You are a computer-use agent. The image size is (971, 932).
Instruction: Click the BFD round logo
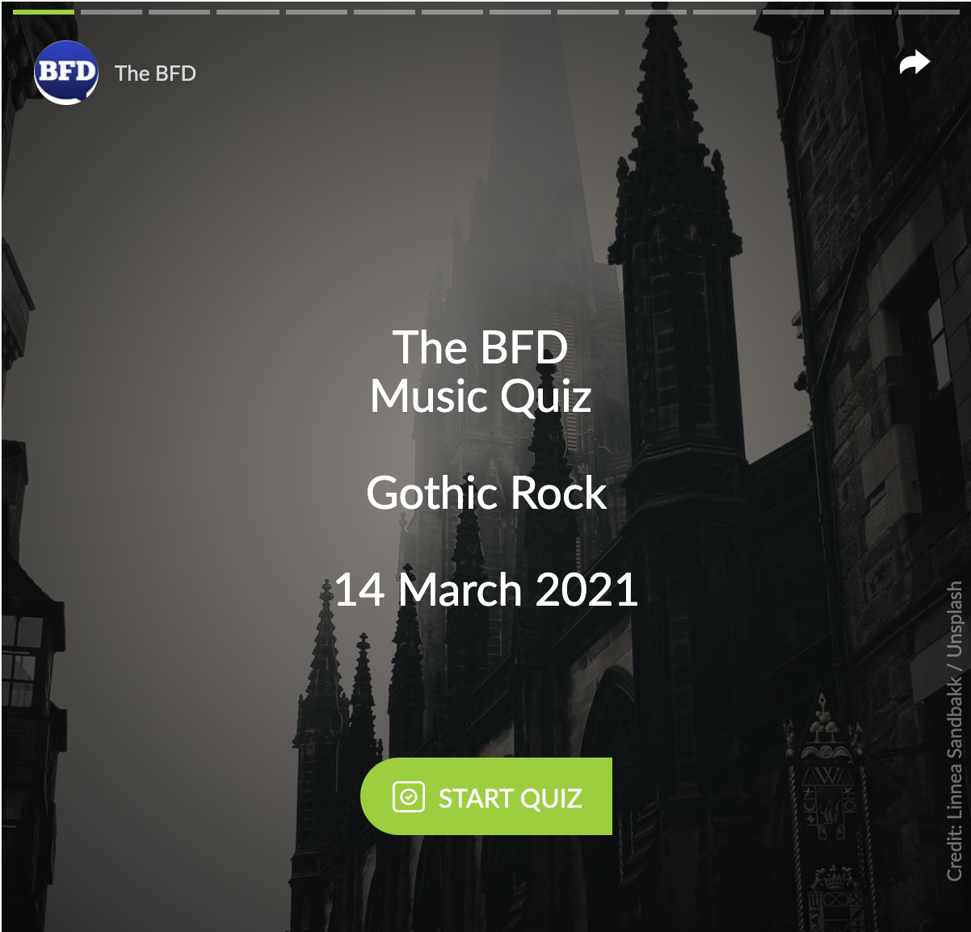click(66, 73)
